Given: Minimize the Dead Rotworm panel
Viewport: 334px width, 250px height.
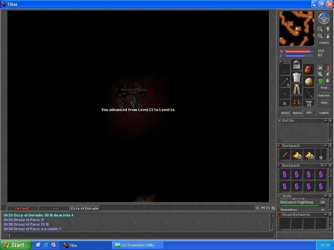Looking at the screenshot, I should tap(326, 215).
